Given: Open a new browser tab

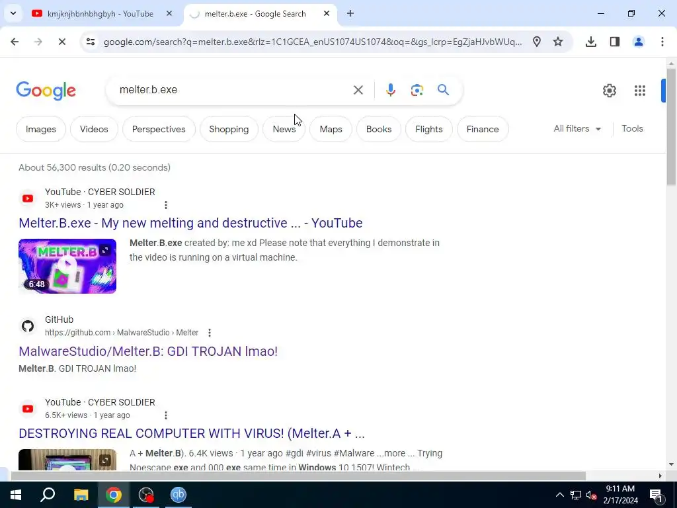Looking at the screenshot, I should [350, 13].
